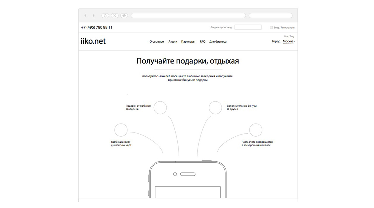Click the browser stop loading button
This screenshot has height=208, width=374.
tap(115, 15)
